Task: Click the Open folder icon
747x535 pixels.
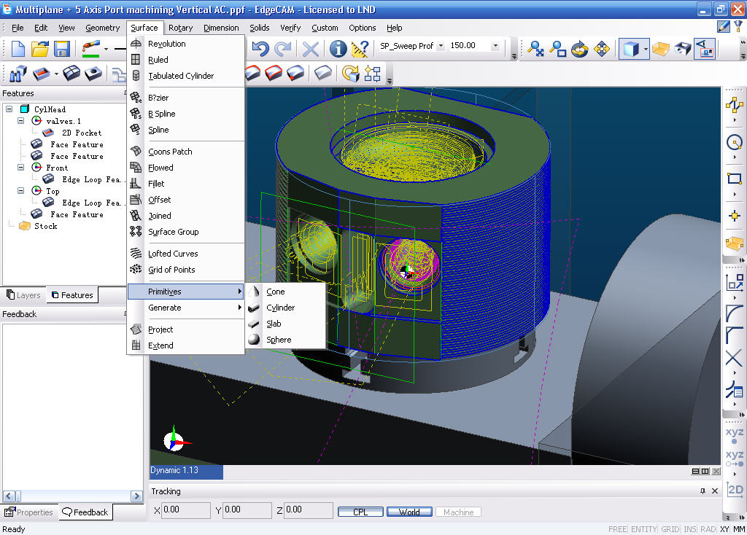Action: coord(40,49)
